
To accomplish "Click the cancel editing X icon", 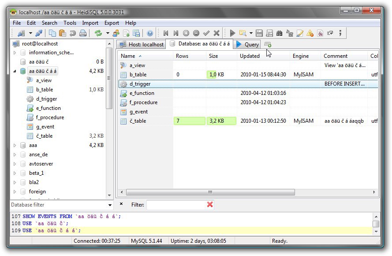I will pos(217,33).
